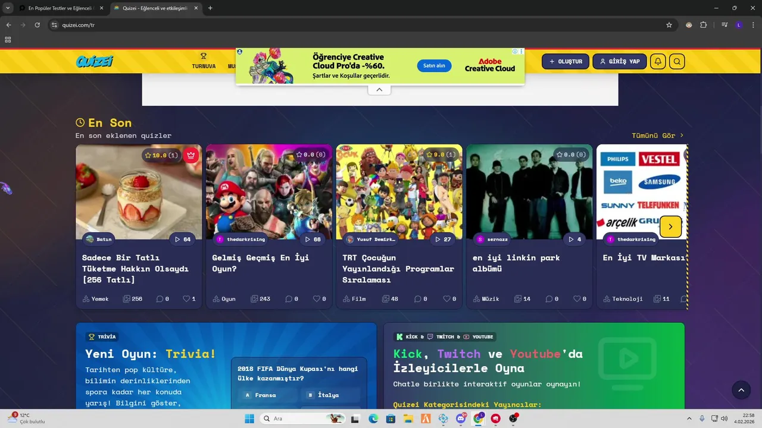Open the Linkin Park band photo thumbnail
This screenshot has height=428, width=762.
pyautogui.click(x=529, y=191)
